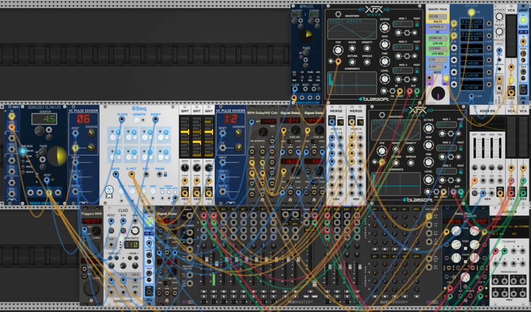Image resolution: width=531 pixels, height=312 pixels.
Task: Click the 8Seq PROB input jack
Action: click(x=159, y=174)
